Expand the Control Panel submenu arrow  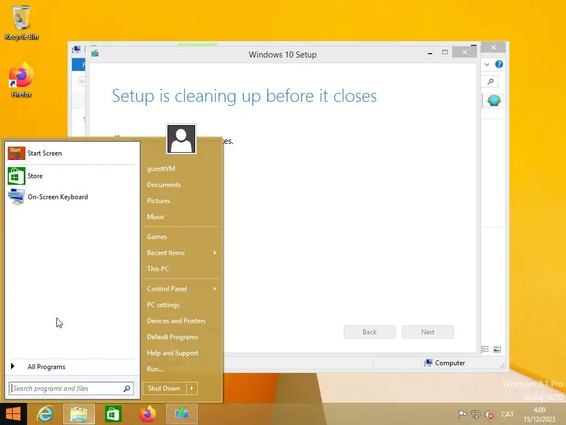pyautogui.click(x=215, y=289)
